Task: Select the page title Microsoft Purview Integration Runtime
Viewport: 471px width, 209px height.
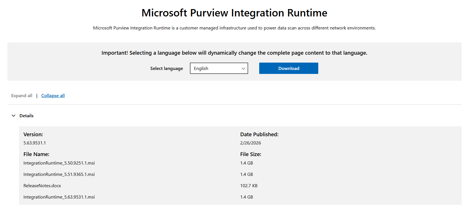Action: pyautogui.click(x=234, y=13)
